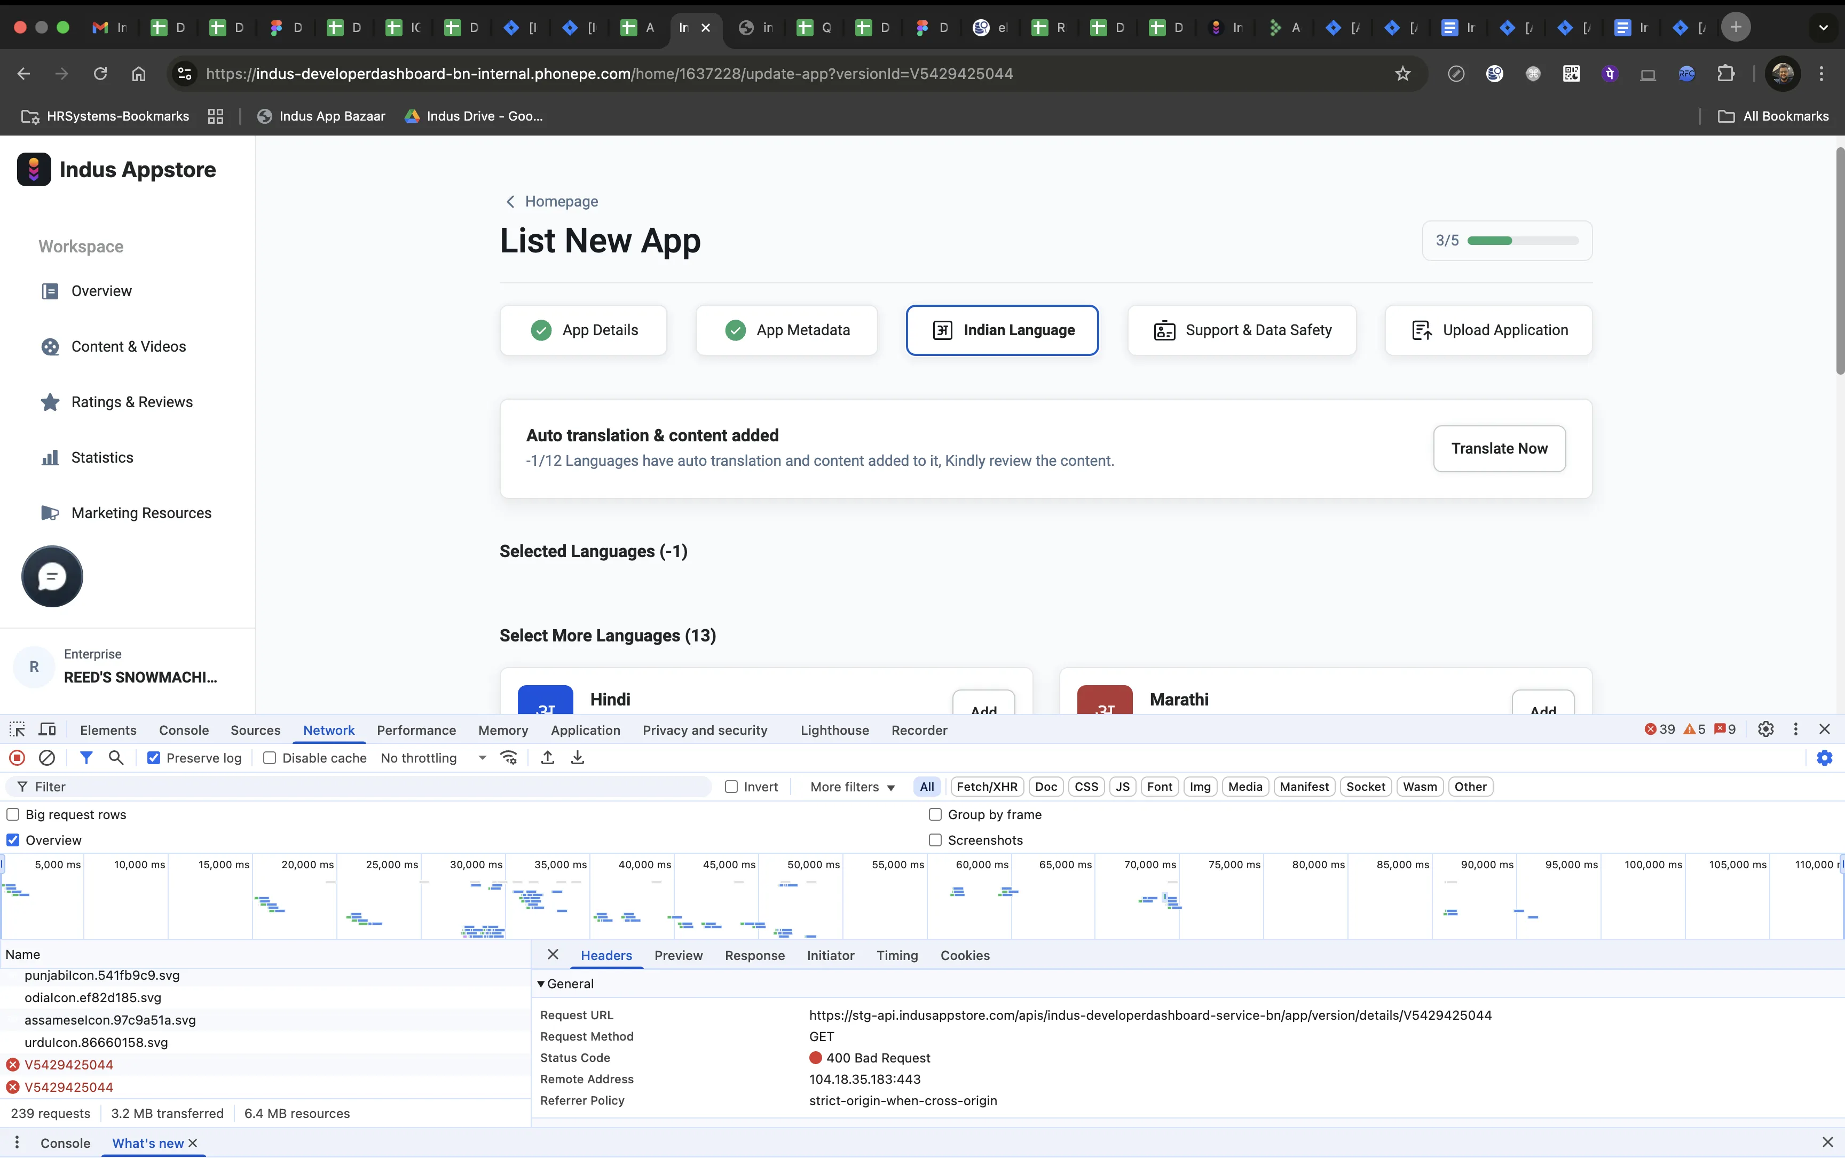Go back via Homepage link
The height and width of the screenshot is (1158, 1845).
click(551, 201)
